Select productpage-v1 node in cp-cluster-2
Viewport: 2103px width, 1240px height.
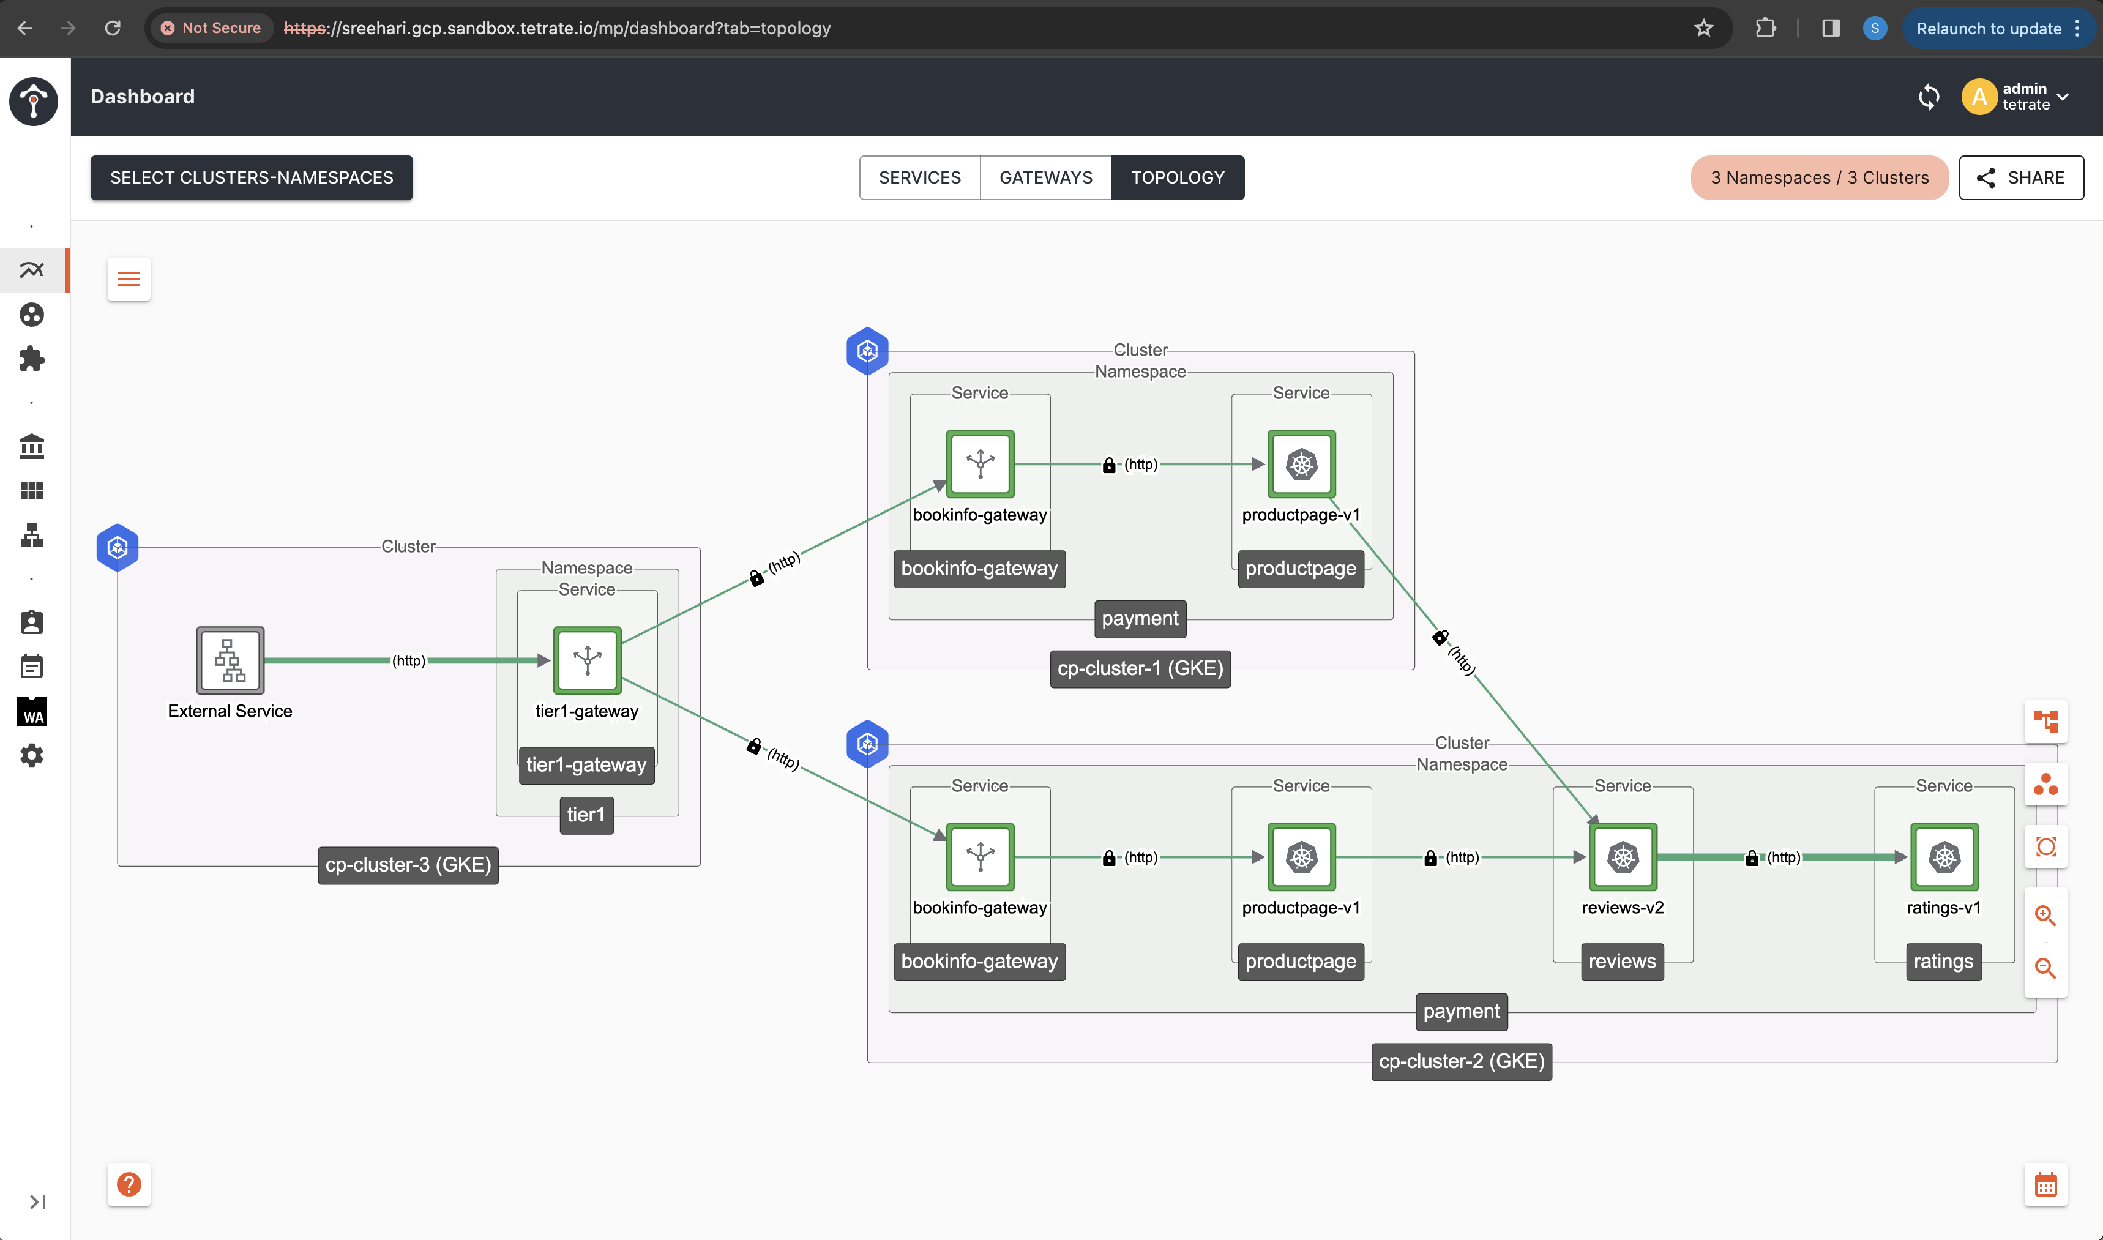[1301, 856]
